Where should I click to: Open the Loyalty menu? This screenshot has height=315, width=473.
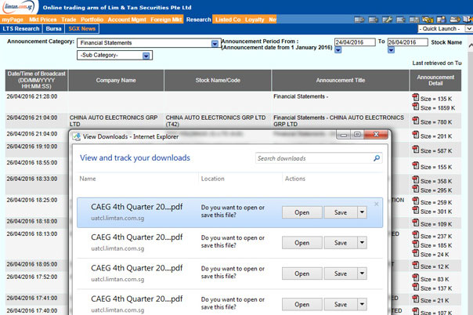pos(255,20)
